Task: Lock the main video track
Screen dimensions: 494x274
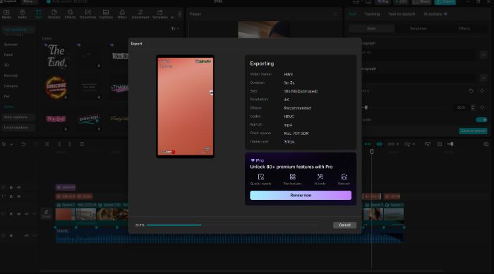Action: coord(11,214)
